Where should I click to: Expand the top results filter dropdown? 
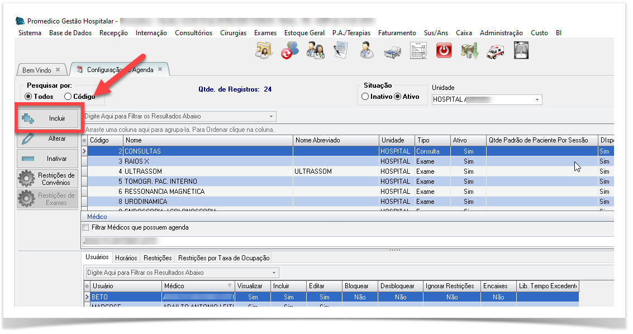[272, 117]
